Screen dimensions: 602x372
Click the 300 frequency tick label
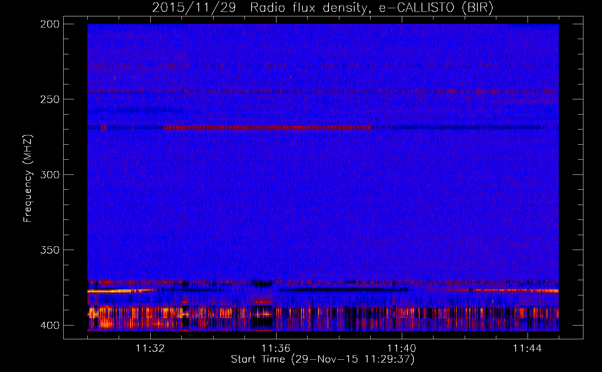(50, 174)
